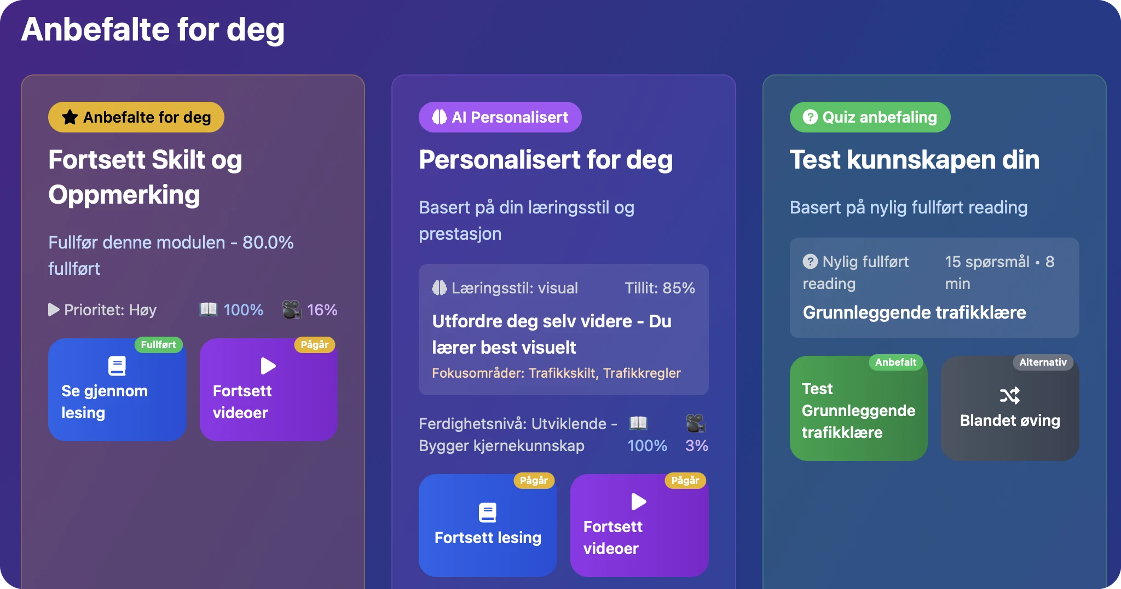Viewport: 1121px width, 589px height.
Task: Continue reading via 'Fortsett lesing' tile
Action: click(488, 524)
